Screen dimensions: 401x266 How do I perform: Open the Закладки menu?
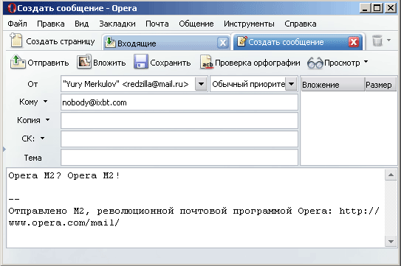(117, 24)
